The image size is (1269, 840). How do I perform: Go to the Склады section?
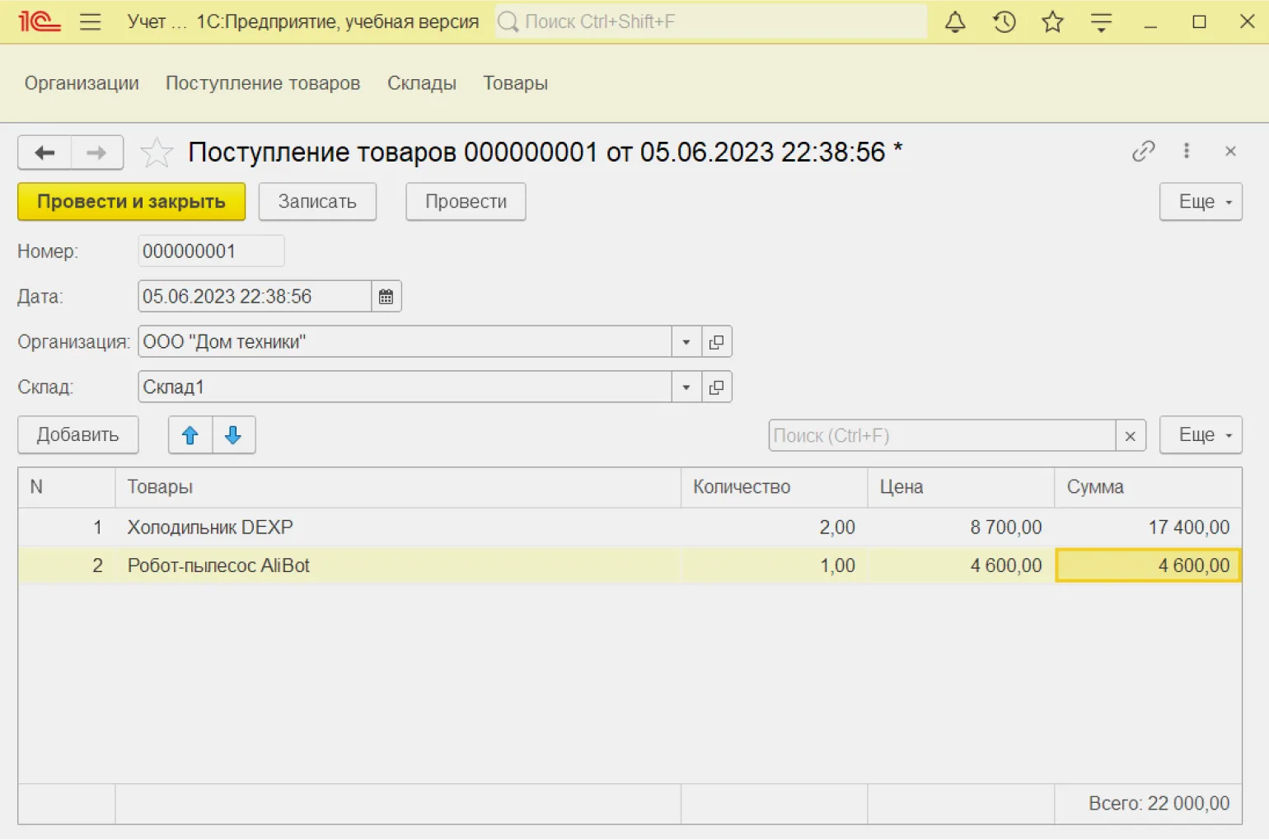(421, 83)
